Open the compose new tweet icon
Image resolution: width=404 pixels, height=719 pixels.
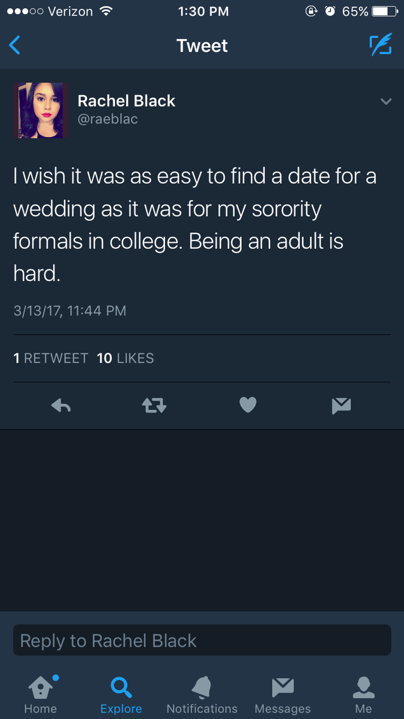(380, 45)
